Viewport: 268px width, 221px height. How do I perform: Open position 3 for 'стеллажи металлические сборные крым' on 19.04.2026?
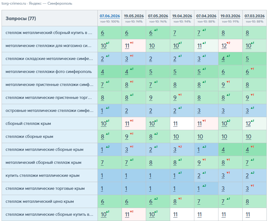(175, 150)
